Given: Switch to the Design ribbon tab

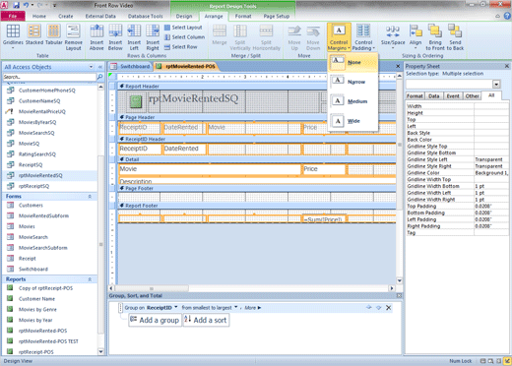Looking at the screenshot, I should [184, 16].
